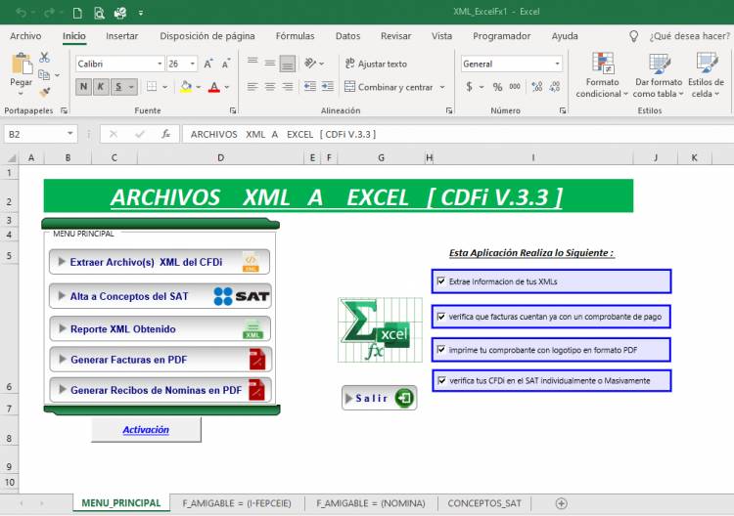Image resolution: width=734 pixels, height=516 pixels.
Task: Click the increase decimal places icon
Action: [537, 86]
